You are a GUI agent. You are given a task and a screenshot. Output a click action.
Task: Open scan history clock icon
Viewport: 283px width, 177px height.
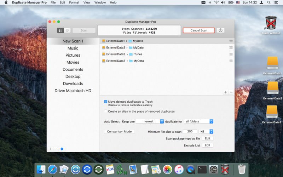(x=220, y=30)
